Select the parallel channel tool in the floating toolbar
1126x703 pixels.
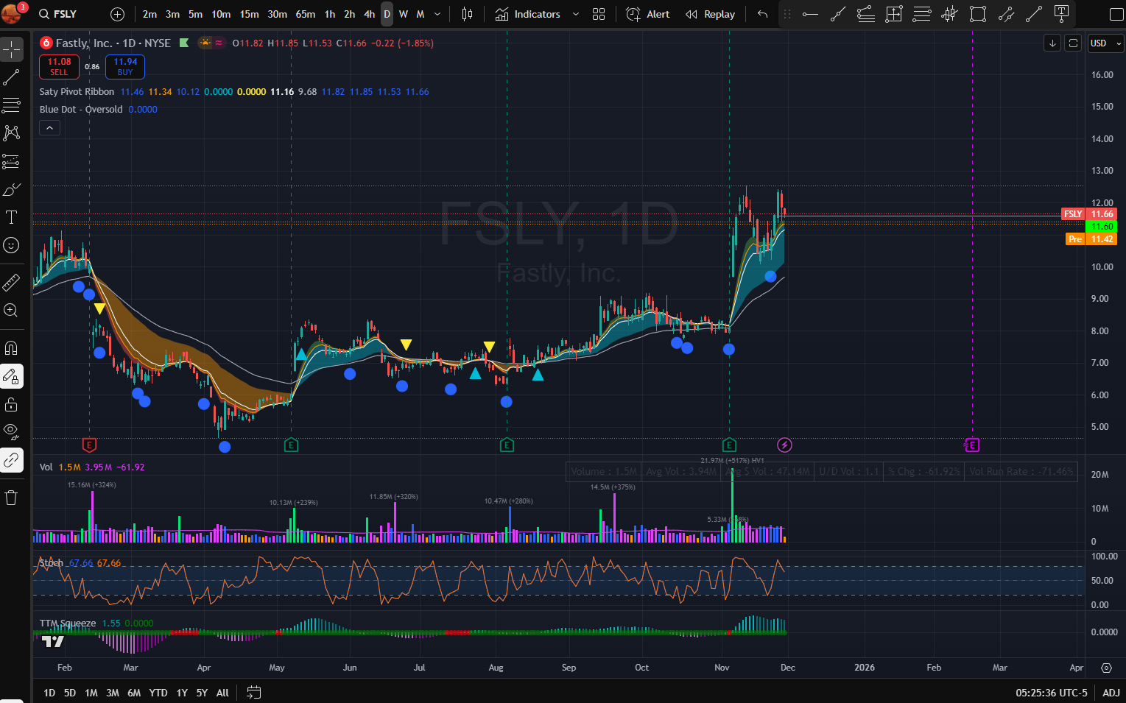pos(1006,14)
